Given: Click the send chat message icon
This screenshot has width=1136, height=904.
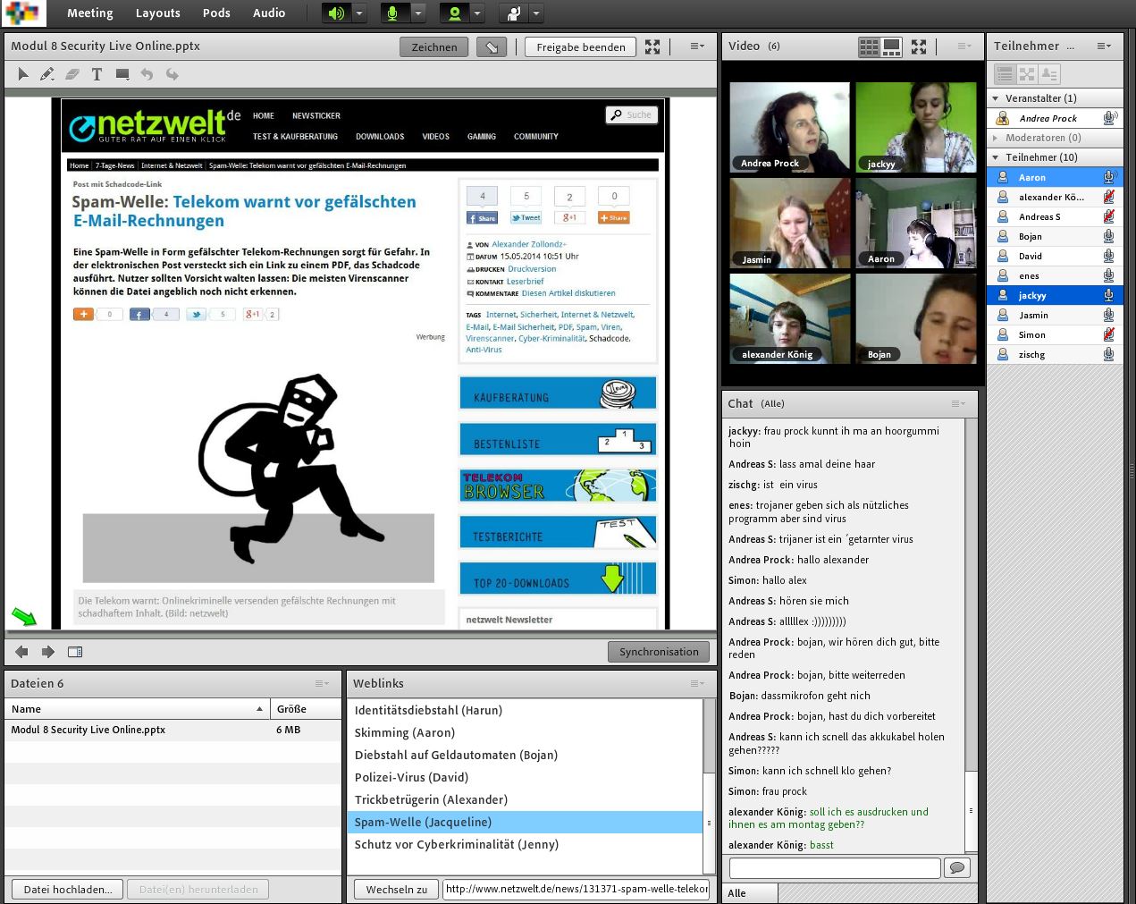Looking at the screenshot, I should pyautogui.click(x=957, y=868).
